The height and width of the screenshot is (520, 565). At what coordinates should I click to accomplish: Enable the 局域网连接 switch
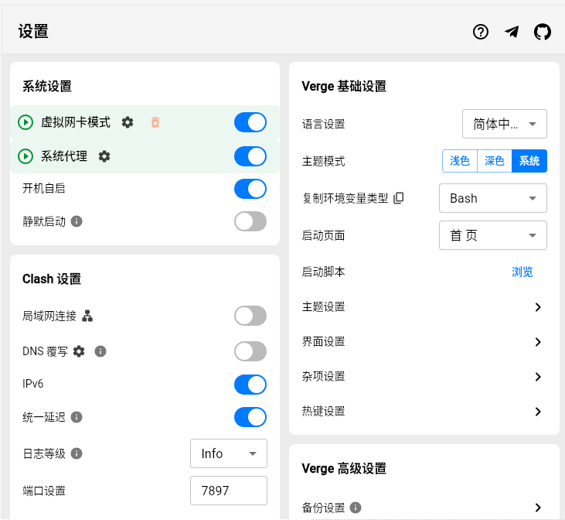point(250,316)
